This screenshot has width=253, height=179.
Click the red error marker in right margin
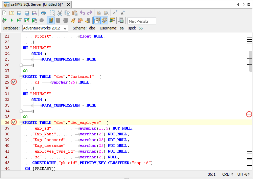(249, 114)
